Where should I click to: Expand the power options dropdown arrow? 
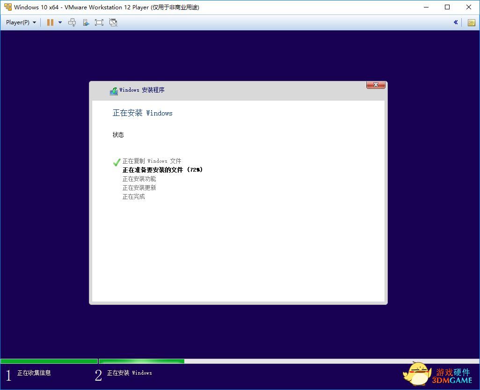coord(60,22)
